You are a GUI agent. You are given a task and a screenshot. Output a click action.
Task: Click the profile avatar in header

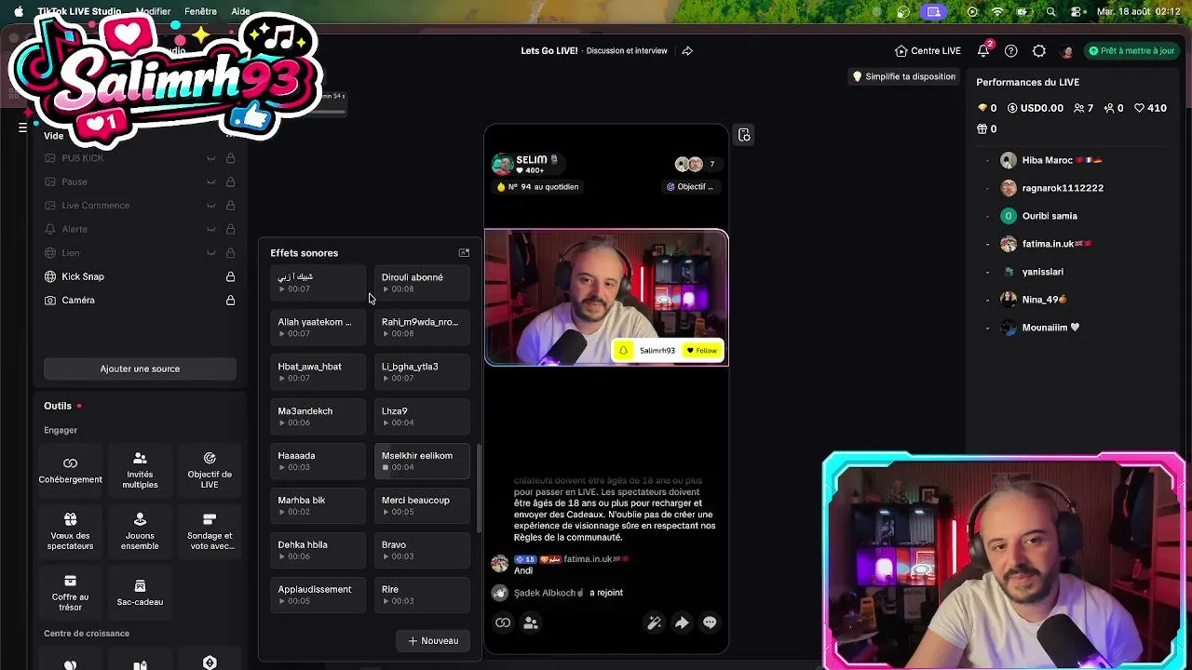coord(1067,51)
